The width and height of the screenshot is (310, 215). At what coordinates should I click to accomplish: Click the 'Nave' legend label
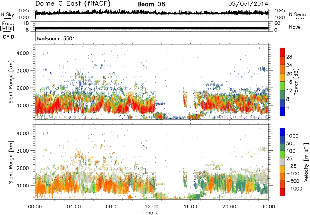295,27
